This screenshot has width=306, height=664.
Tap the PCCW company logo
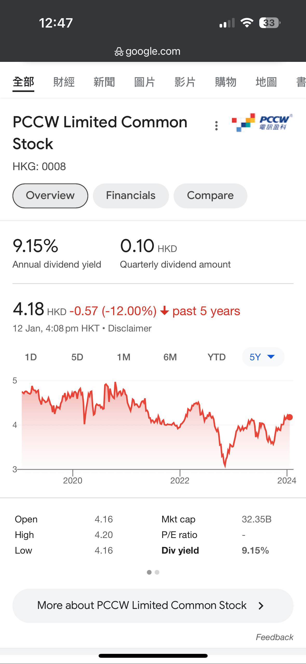[x=262, y=123]
